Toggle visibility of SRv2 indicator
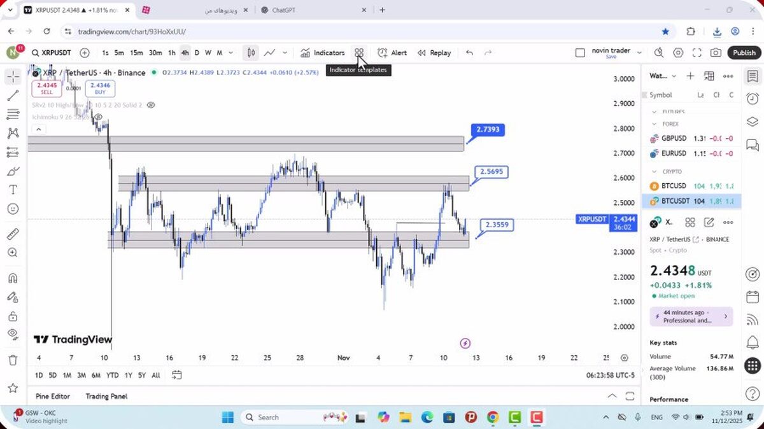 coord(151,105)
